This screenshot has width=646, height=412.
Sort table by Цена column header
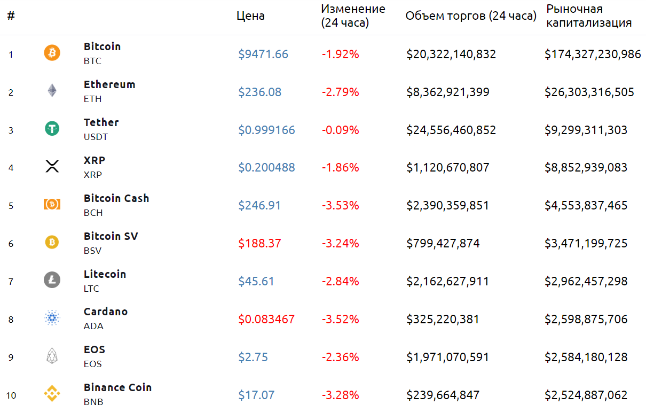click(250, 16)
